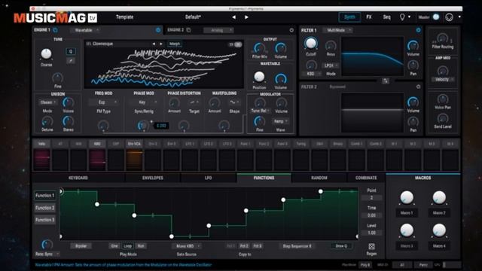Image resolution: width=482 pixels, height=271 pixels.
Task: Switch to the Synth view
Action: click(x=349, y=17)
